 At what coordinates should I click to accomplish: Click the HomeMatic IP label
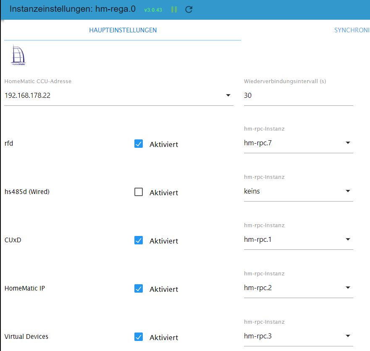(24, 288)
